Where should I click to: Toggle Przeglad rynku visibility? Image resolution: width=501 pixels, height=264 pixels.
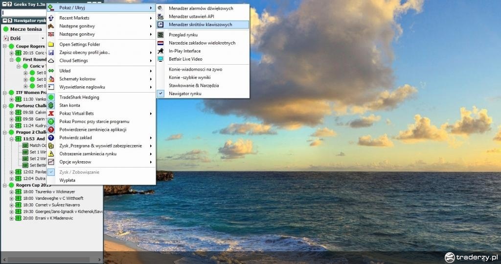click(203, 35)
